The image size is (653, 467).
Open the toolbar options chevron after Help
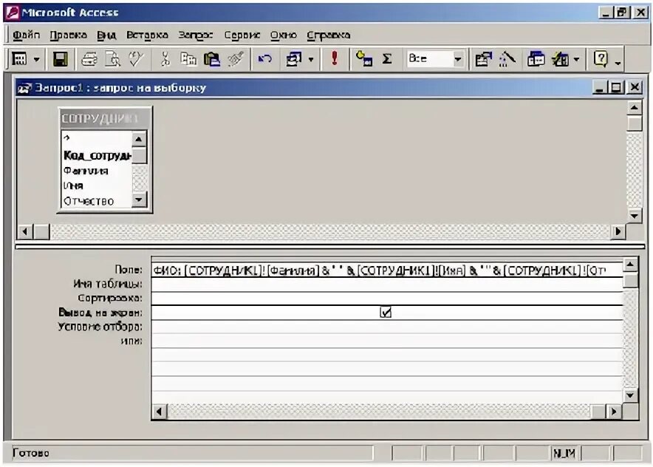click(618, 63)
